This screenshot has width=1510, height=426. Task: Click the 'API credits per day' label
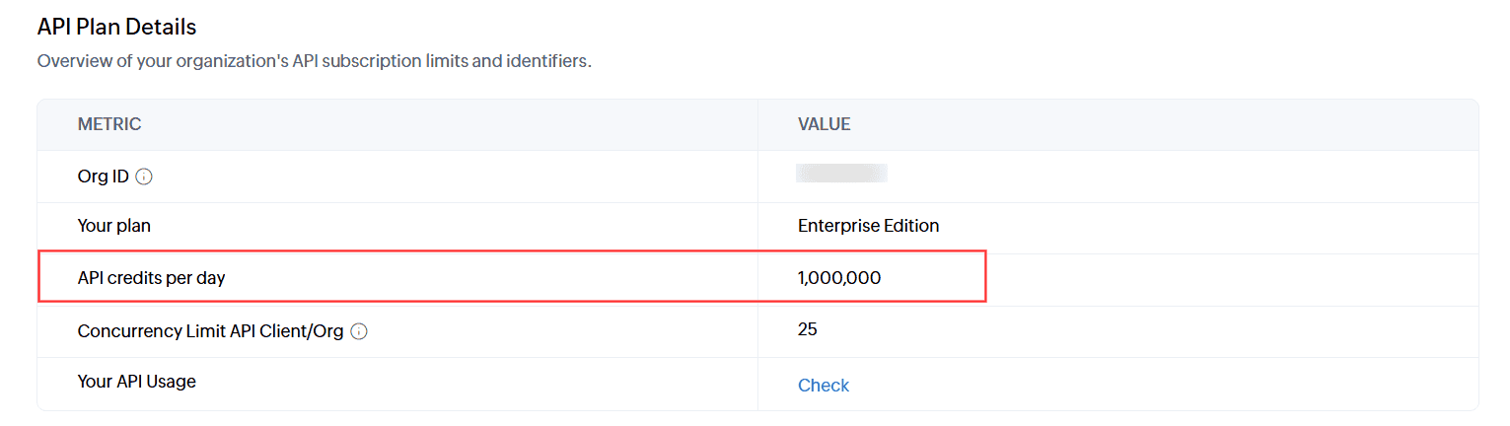pyautogui.click(x=151, y=278)
